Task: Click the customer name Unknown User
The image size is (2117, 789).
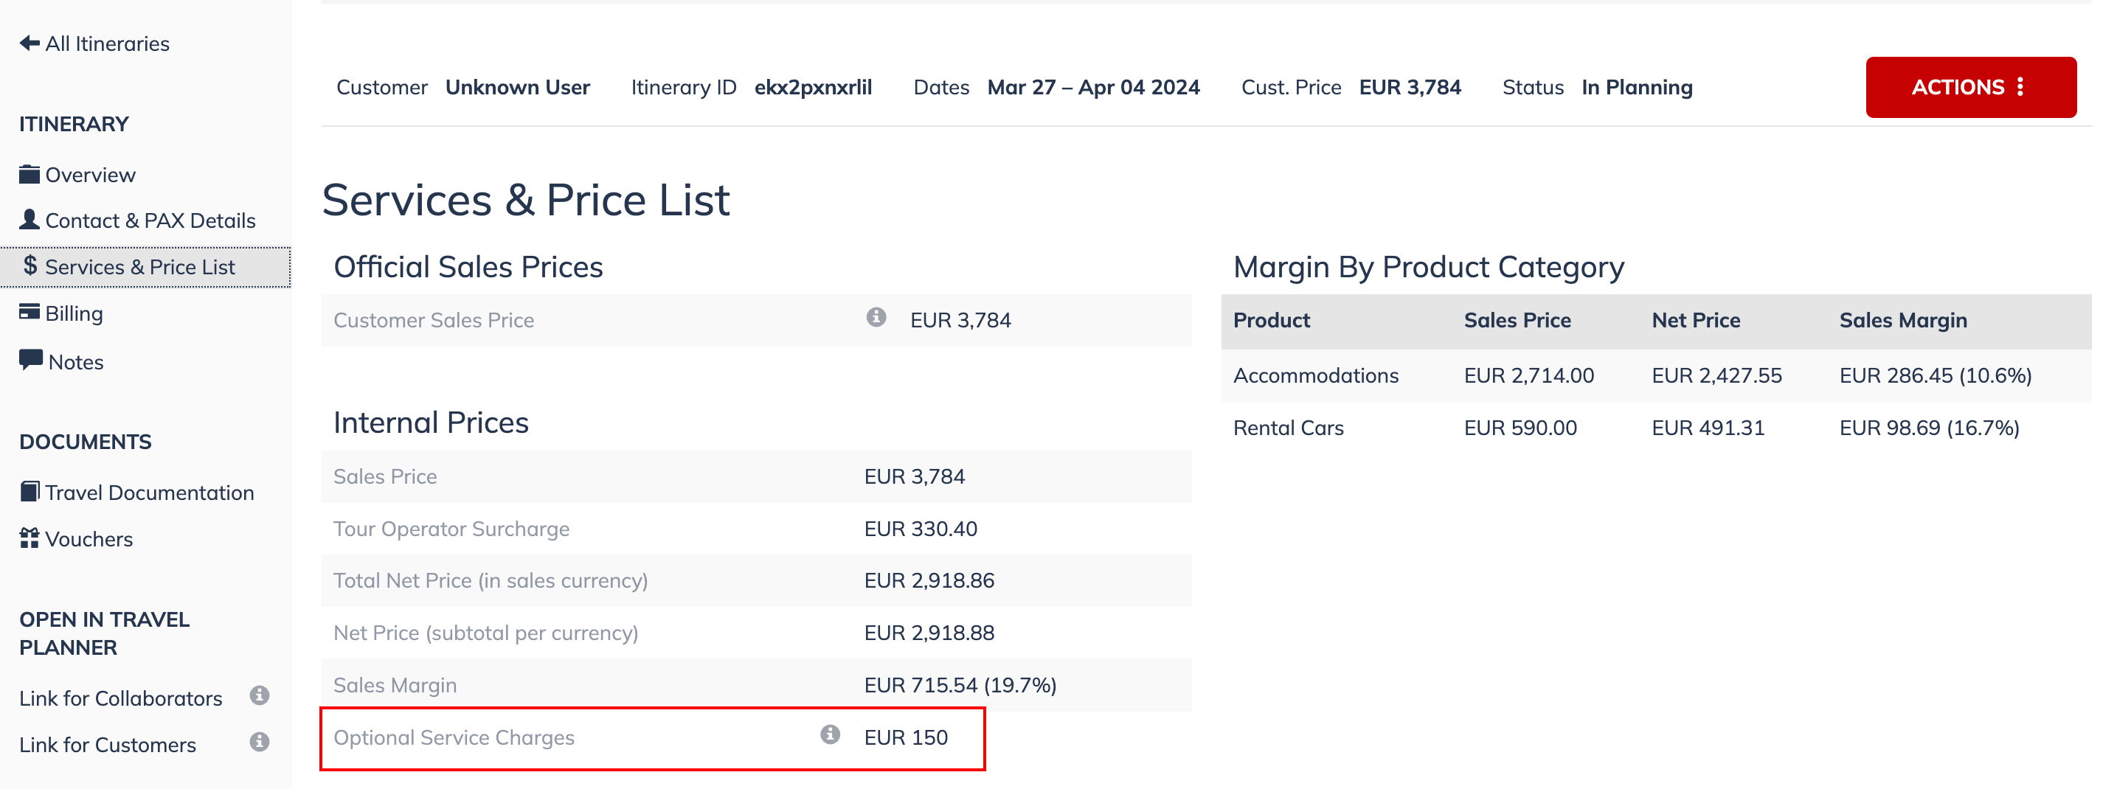Action: (x=518, y=87)
